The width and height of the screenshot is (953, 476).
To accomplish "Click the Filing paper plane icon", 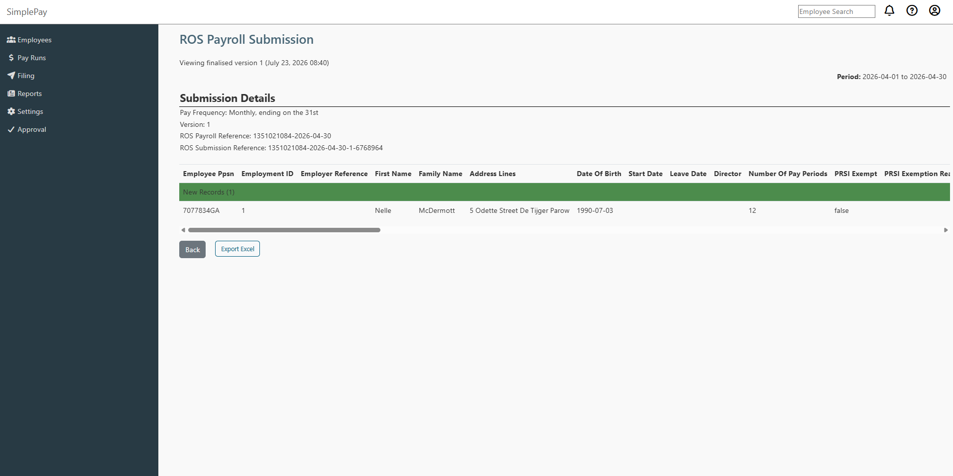I will [11, 76].
